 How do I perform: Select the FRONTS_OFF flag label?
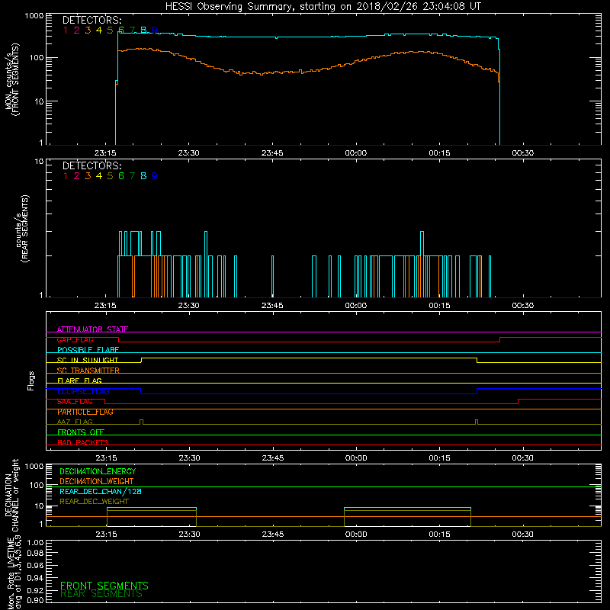coord(81,432)
